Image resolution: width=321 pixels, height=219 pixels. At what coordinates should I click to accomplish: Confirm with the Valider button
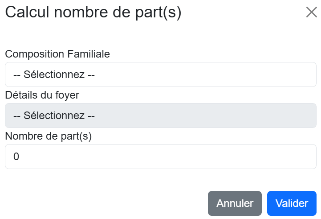[292, 203]
